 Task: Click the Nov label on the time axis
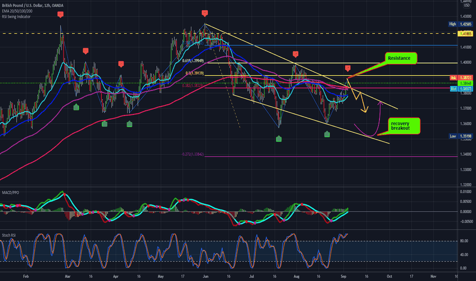434,276
